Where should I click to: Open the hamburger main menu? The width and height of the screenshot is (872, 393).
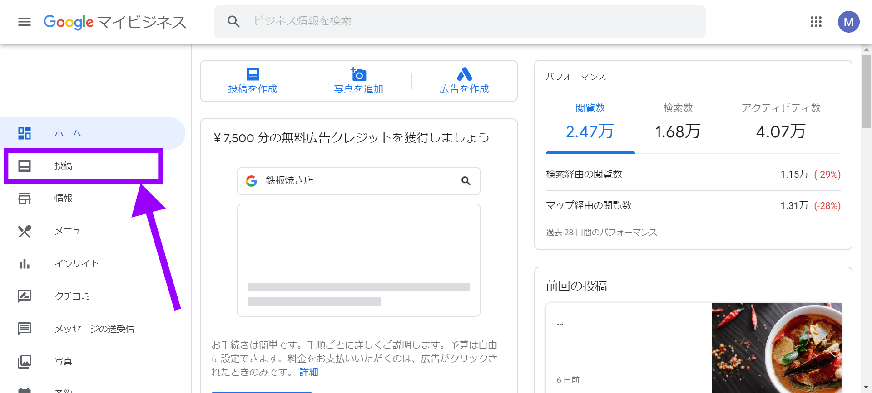(25, 22)
